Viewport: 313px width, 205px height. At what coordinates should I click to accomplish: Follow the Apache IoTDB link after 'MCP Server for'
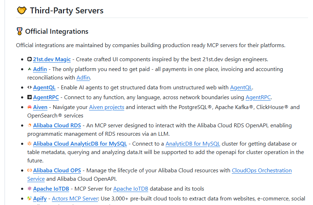130,188
